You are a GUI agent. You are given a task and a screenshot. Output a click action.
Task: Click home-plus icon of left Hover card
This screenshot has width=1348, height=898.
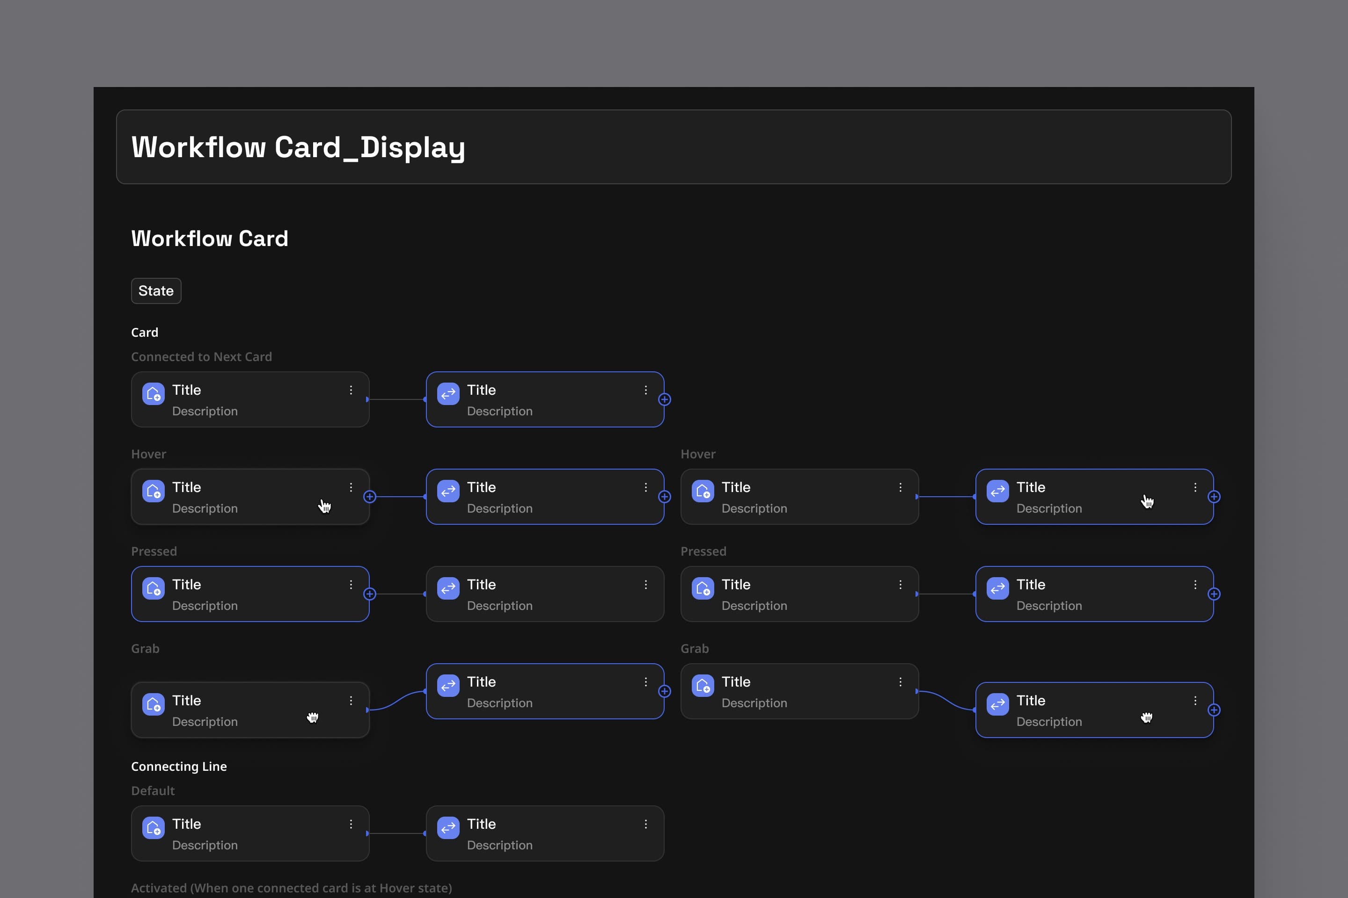click(x=153, y=491)
